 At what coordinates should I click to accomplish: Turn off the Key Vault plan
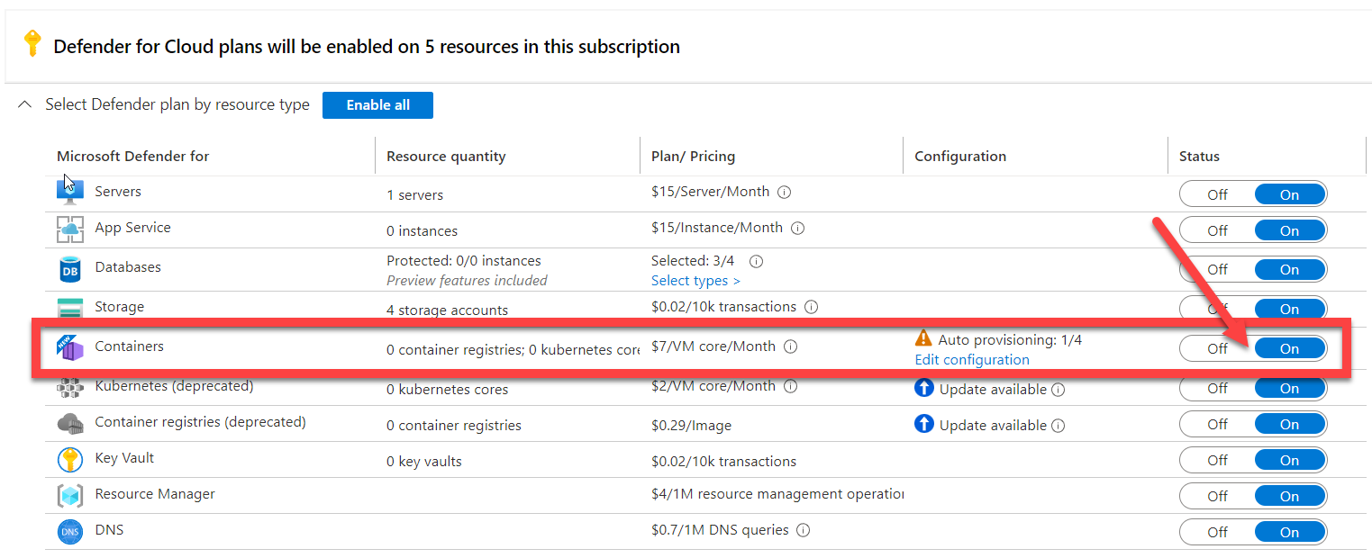[x=1217, y=460]
